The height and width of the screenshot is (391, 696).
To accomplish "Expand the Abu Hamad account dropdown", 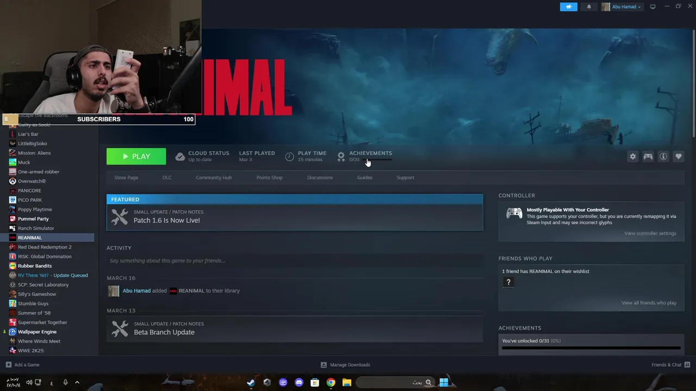I will (x=622, y=7).
